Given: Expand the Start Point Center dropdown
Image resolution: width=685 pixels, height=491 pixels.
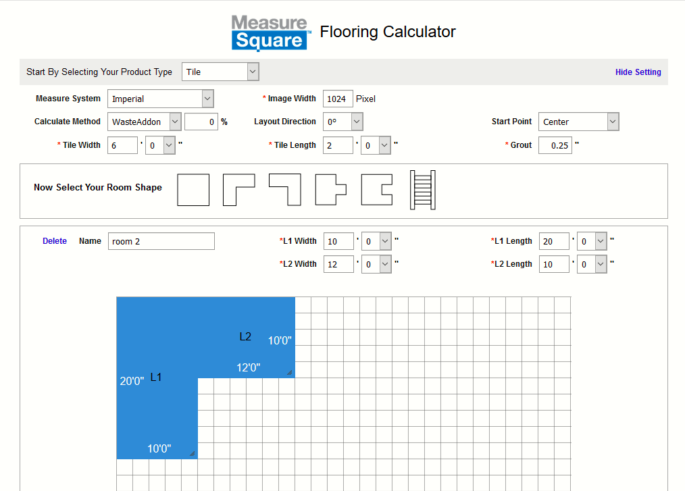Looking at the screenshot, I should [x=579, y=122].
